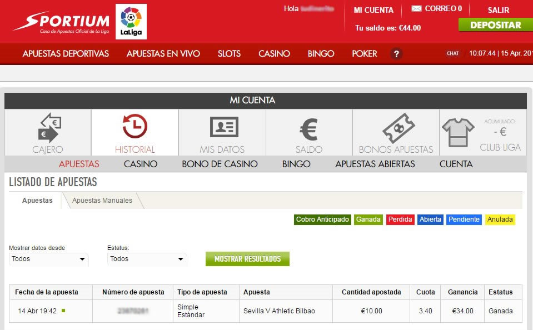This screenshot has height=330, width=533.
Task: Click the Perdida red legend swatch
Action: (400, 219)
